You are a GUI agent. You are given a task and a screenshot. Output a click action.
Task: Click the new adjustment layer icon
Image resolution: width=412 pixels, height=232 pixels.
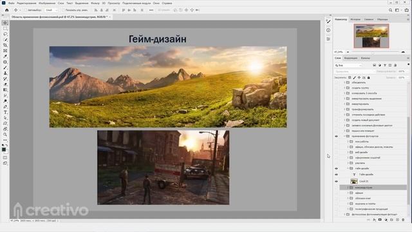pyautogui.click(x=386, y=220)
